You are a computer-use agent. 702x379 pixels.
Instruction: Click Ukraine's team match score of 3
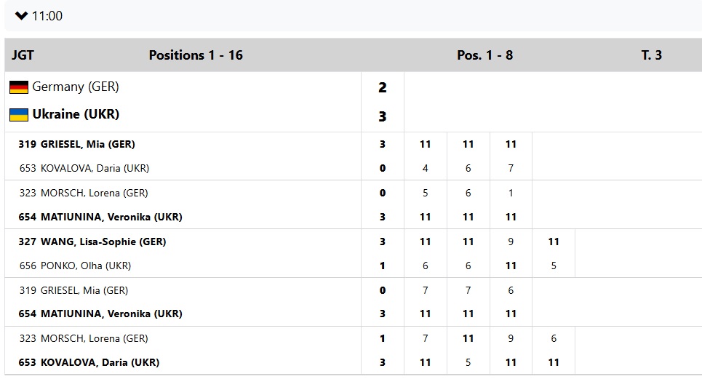[x=383, y=116]
